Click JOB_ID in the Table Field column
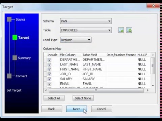Screen dimensions: 162x121 coord(88,74)
